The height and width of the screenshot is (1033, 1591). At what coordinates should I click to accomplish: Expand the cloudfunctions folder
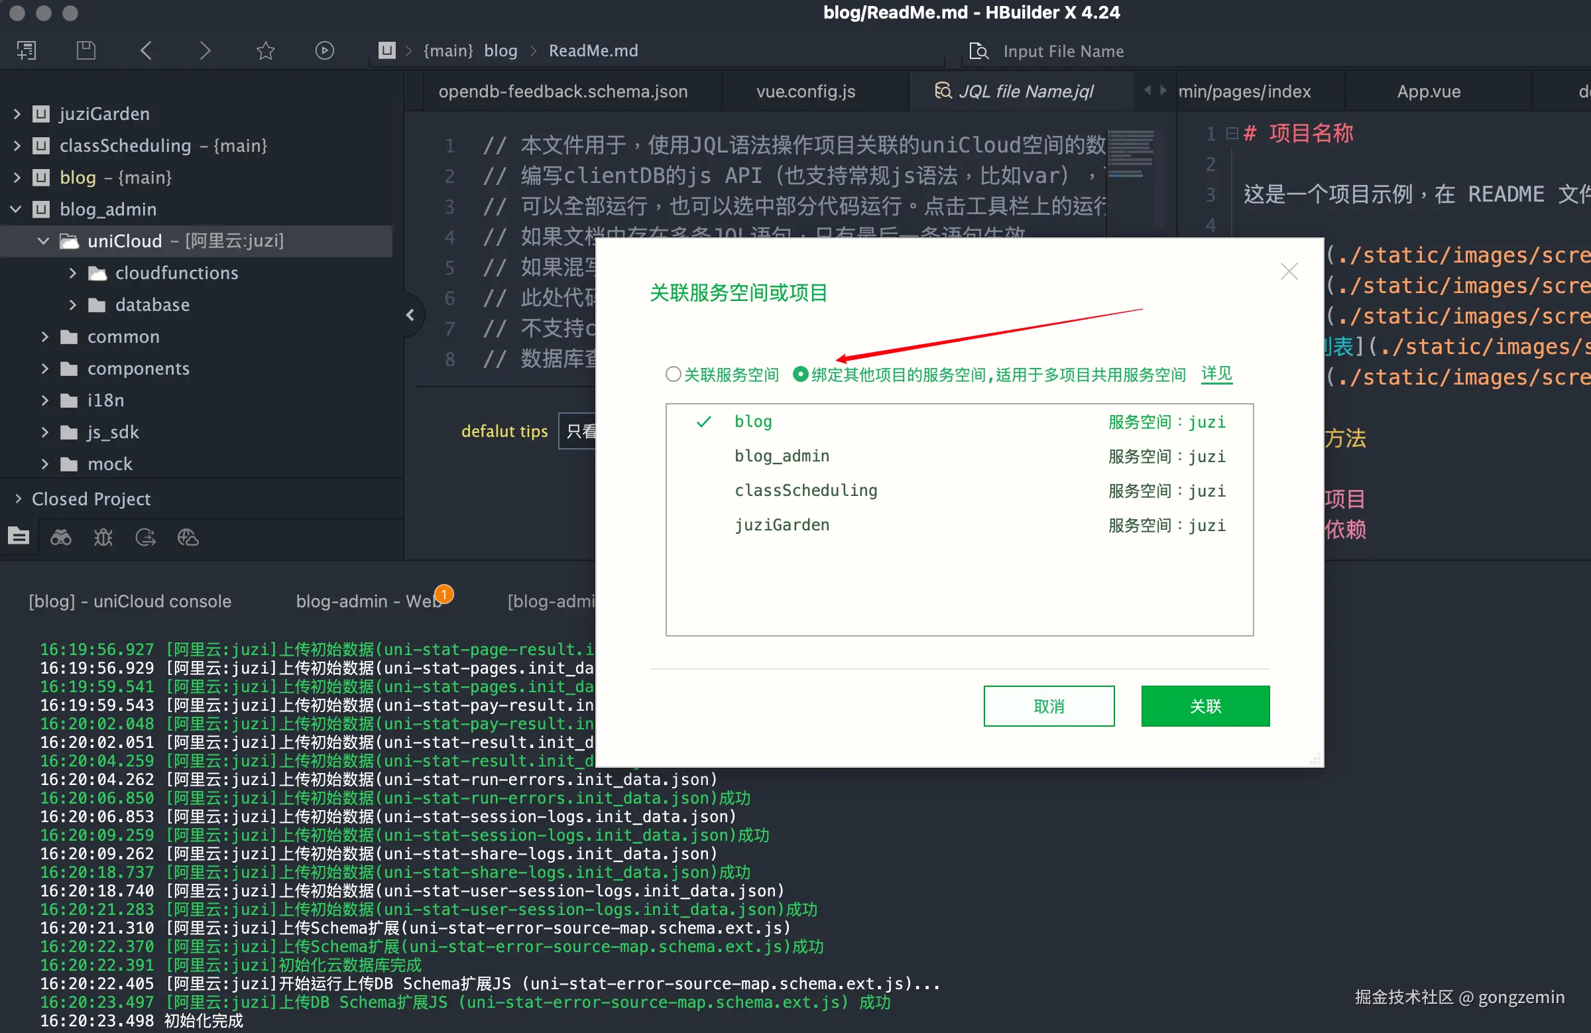[73, 273]
